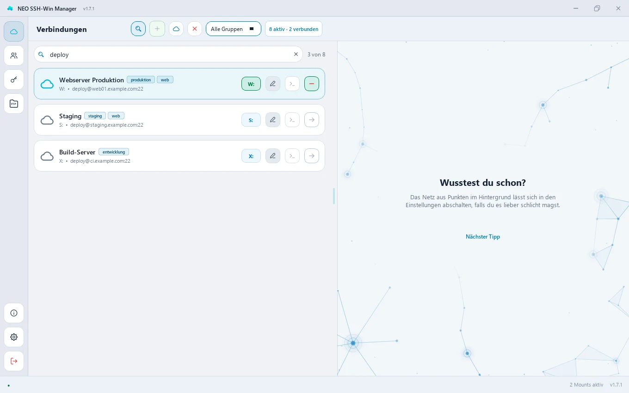This screenshot has width=629, height=393.
Task: Open the Alle Gruppen dropdown
Action: [x=234, y=29]
